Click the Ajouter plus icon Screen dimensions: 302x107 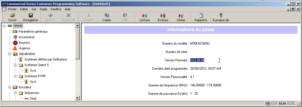[50, 16]
